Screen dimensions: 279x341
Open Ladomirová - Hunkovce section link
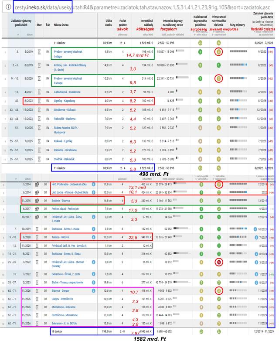click(67, 92)
